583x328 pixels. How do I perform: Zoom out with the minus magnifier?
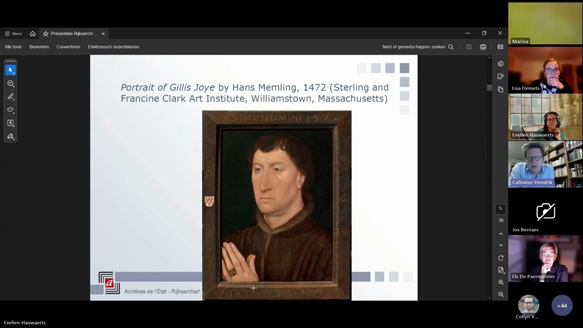click(x=501, y=294)
